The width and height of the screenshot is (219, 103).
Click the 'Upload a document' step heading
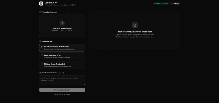pyautogui.click(x=49, y=12)
